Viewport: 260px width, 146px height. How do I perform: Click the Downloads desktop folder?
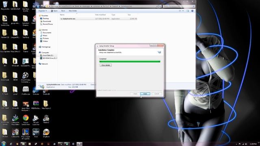[5, 77]
